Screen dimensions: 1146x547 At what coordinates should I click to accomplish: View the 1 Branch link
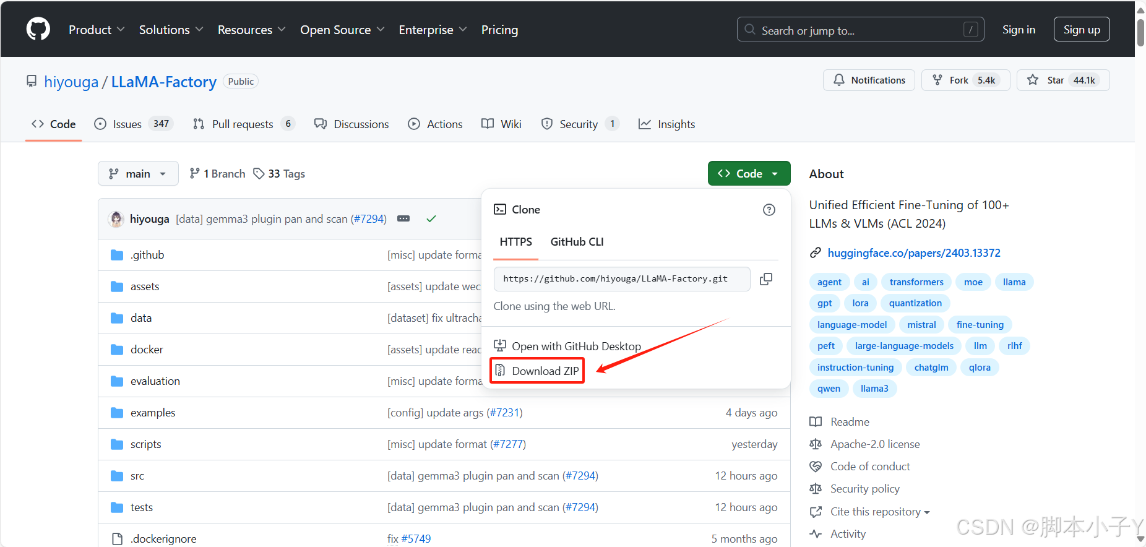tap(217, 174)
